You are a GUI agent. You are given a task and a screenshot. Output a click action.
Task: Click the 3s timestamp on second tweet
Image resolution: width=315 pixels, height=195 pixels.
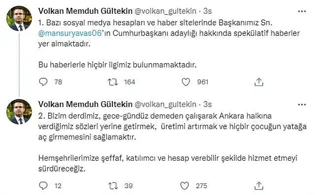click(x=208, y=104)
